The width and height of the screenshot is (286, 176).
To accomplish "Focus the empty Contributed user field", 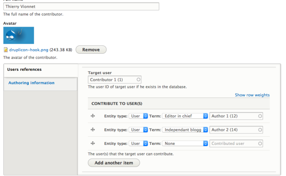I will tap(236, 144).
